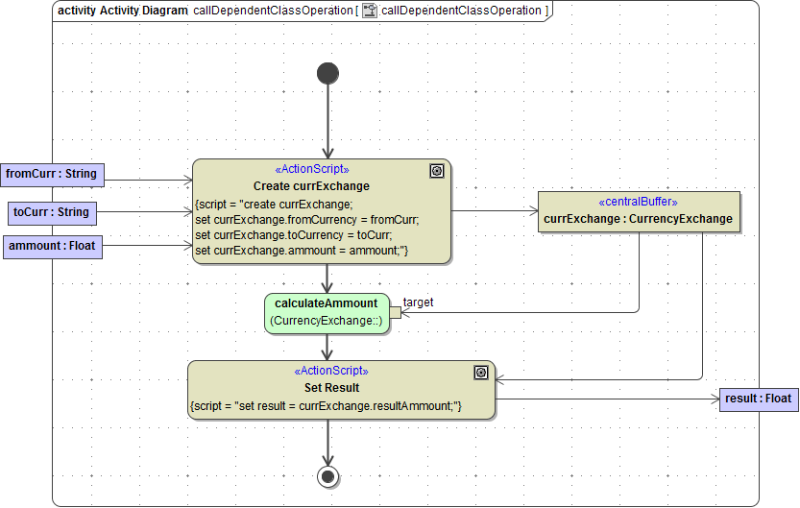Select the activity final node
The width and height of the screenshot is (800, 508).
click(328, 475)
